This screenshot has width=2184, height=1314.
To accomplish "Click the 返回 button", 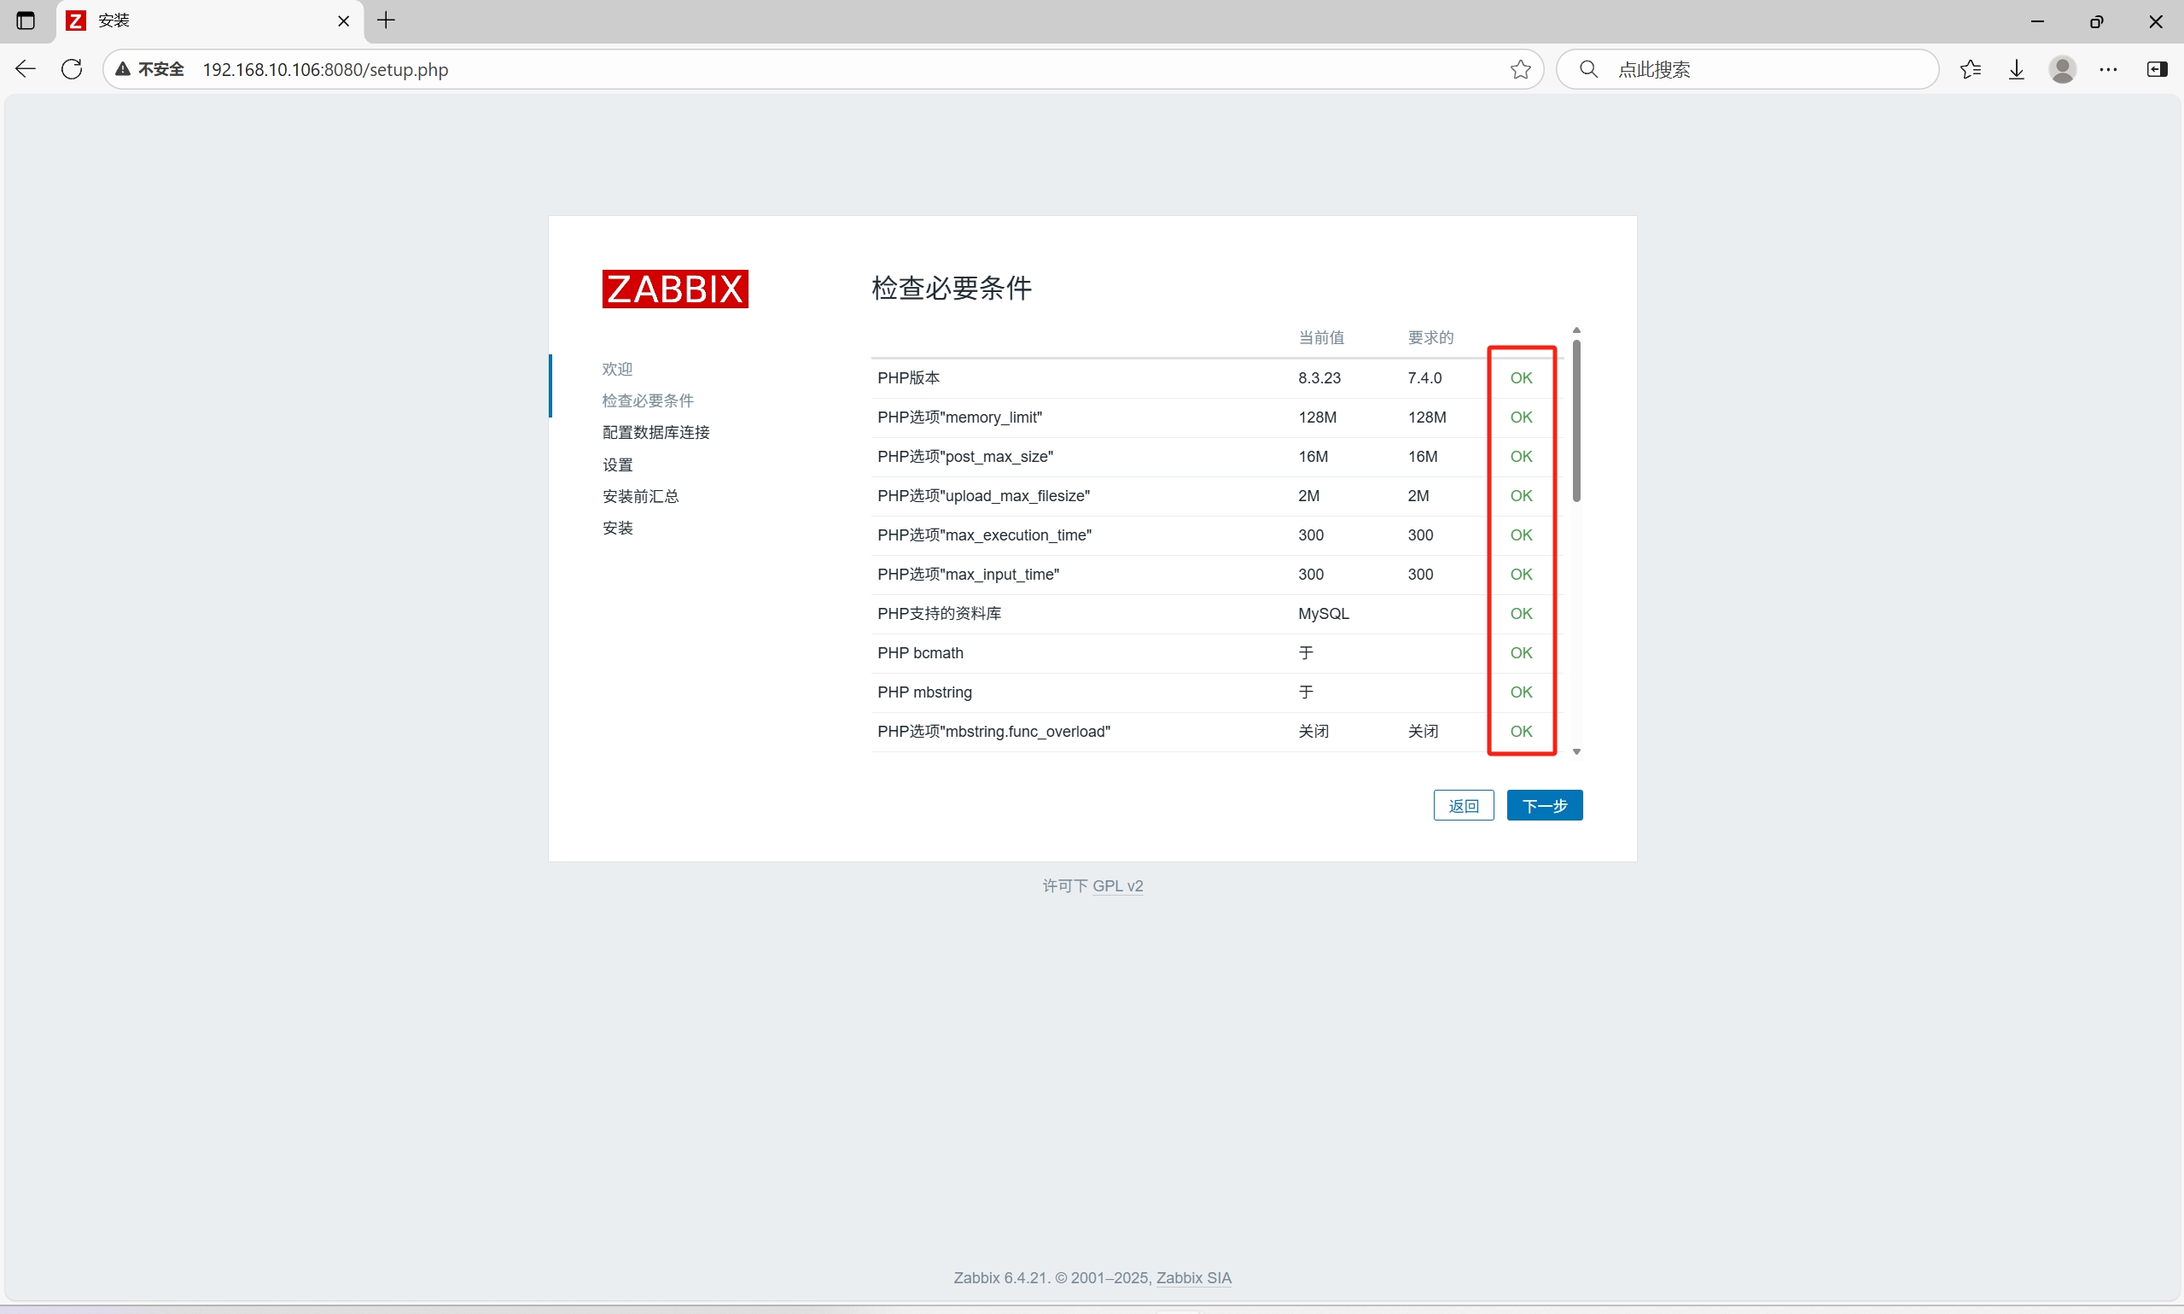I will click(x=1464, y=805).
